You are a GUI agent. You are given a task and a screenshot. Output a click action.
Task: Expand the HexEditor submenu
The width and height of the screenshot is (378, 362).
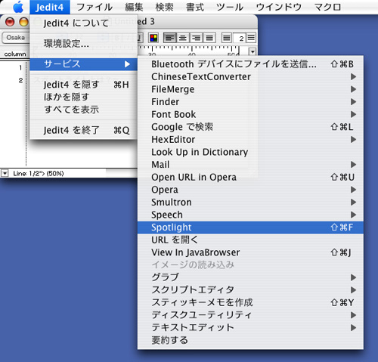[250, 140]
